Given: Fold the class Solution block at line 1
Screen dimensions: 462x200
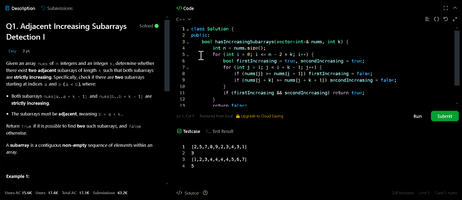Looking at the screenshot, I should [x=188, y=29].
